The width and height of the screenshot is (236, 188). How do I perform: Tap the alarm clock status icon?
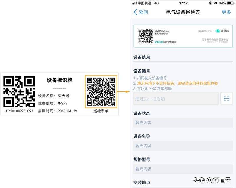pos(216,3)
